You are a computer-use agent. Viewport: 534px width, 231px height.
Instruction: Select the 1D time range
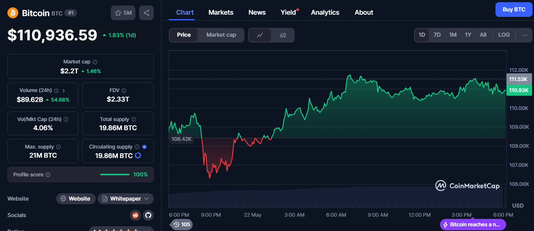[422, 35]
